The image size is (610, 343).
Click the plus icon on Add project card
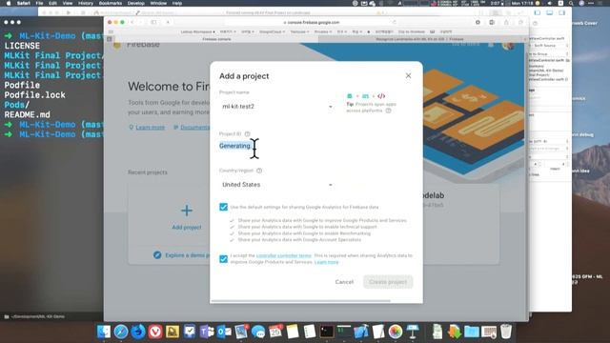pyautogui.click(x=187, y=211)
